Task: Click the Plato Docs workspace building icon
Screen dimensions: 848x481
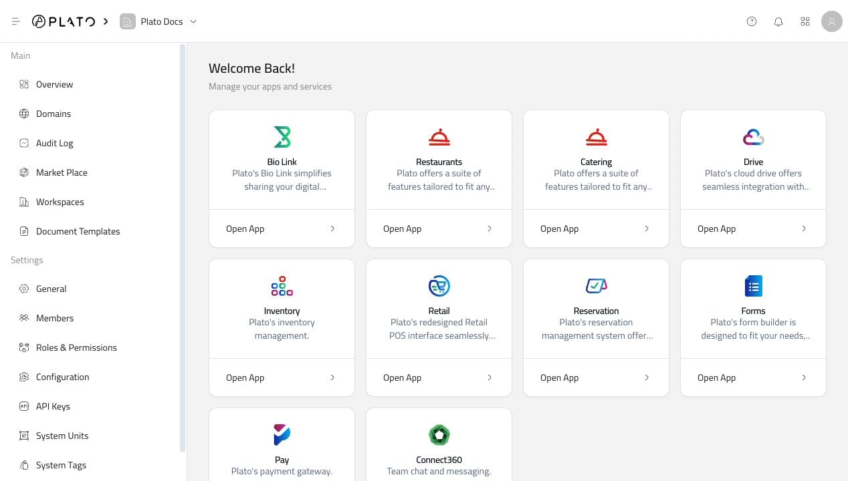Action: (127, 21)
